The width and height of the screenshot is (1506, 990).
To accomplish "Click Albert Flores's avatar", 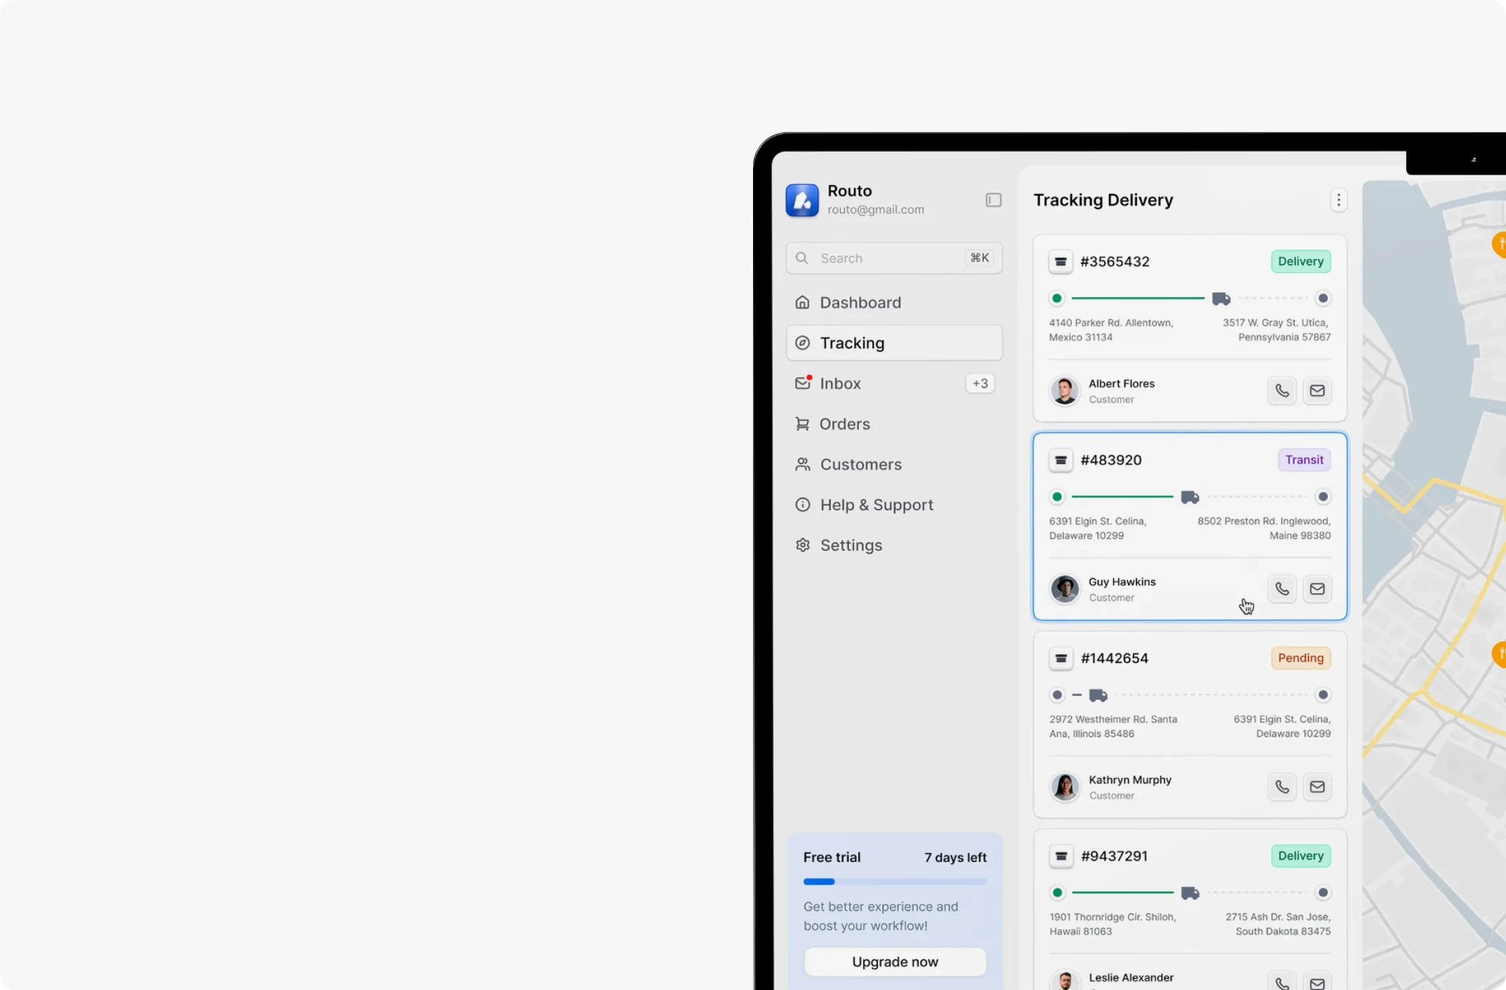I will pyautogui.click(x=1065, y=391).
